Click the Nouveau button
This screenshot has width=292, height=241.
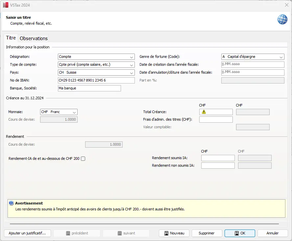(174, 233)
